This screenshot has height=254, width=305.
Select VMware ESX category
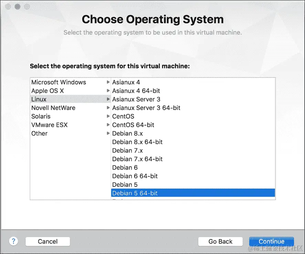(71, 125)
